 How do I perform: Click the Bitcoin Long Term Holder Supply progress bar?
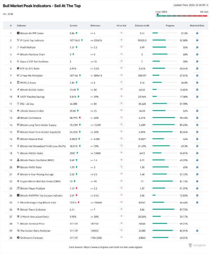click(164, 125)
